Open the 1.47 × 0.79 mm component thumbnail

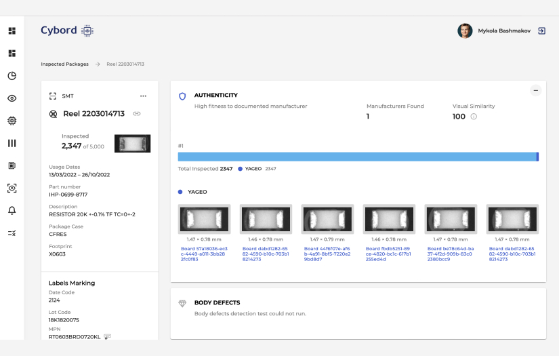[327, 219]
